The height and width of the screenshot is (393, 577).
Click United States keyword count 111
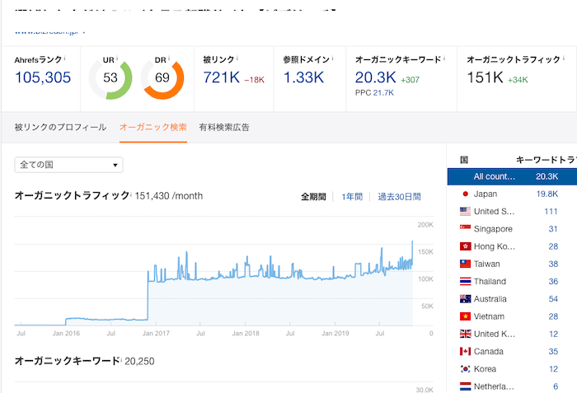(551, 211)
